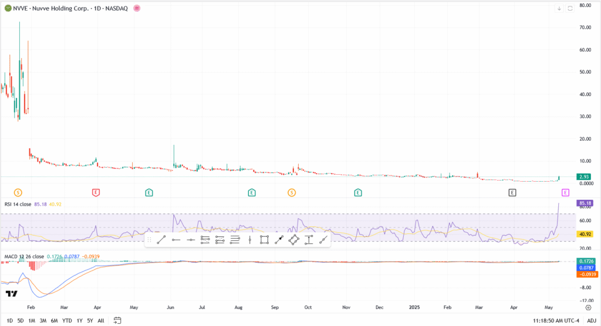Click the TradingView logo on the chart
The height and width of the screenshot is (326, 601).
[11, 293]
